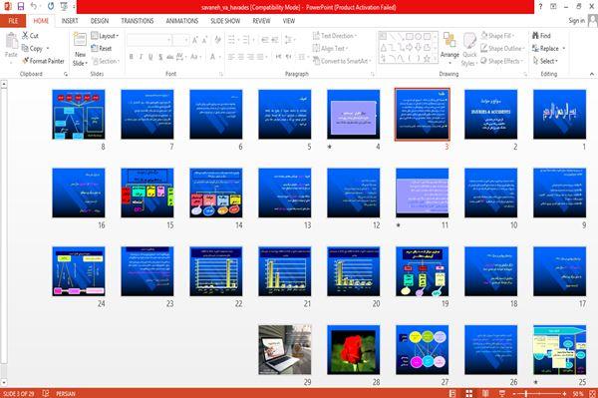The height and width of the screenshot is (398, 598).
Task: Click Slide Show icon in status bar
Action: coord(502,393)
